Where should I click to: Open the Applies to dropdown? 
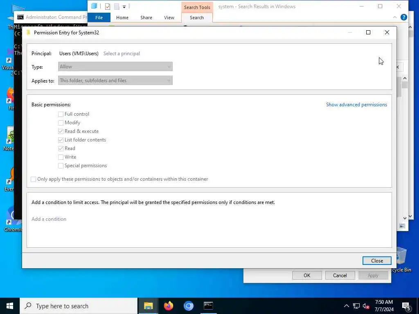115,81
